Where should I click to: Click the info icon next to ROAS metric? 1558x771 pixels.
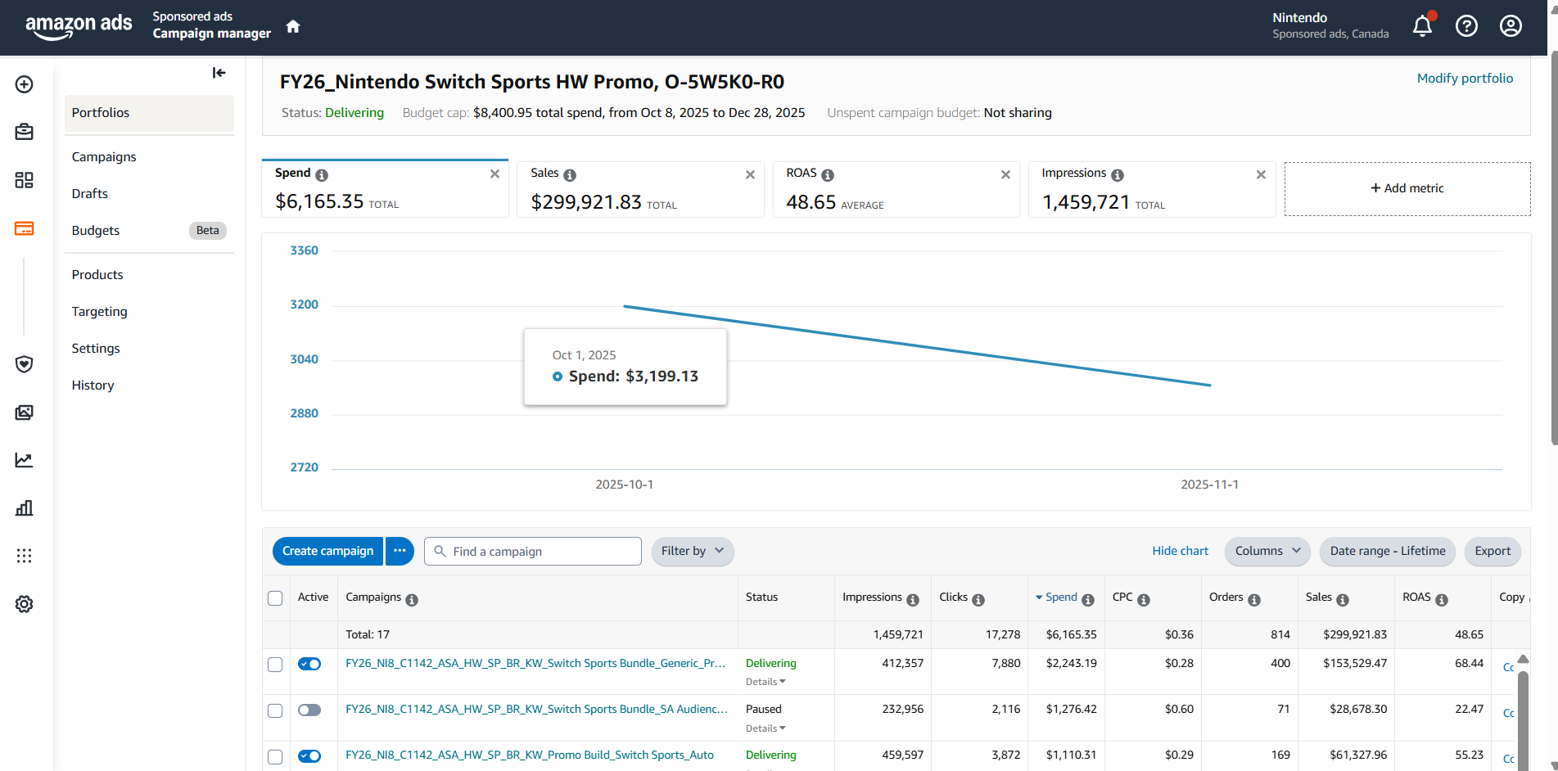point(828,175)
